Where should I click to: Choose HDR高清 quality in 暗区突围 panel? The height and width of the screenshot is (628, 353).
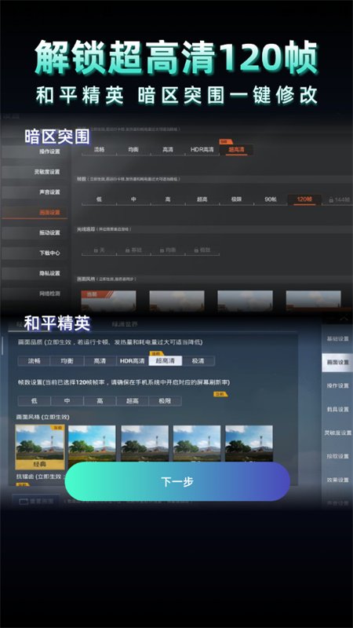pyautogui.click(x=202, y=150)
